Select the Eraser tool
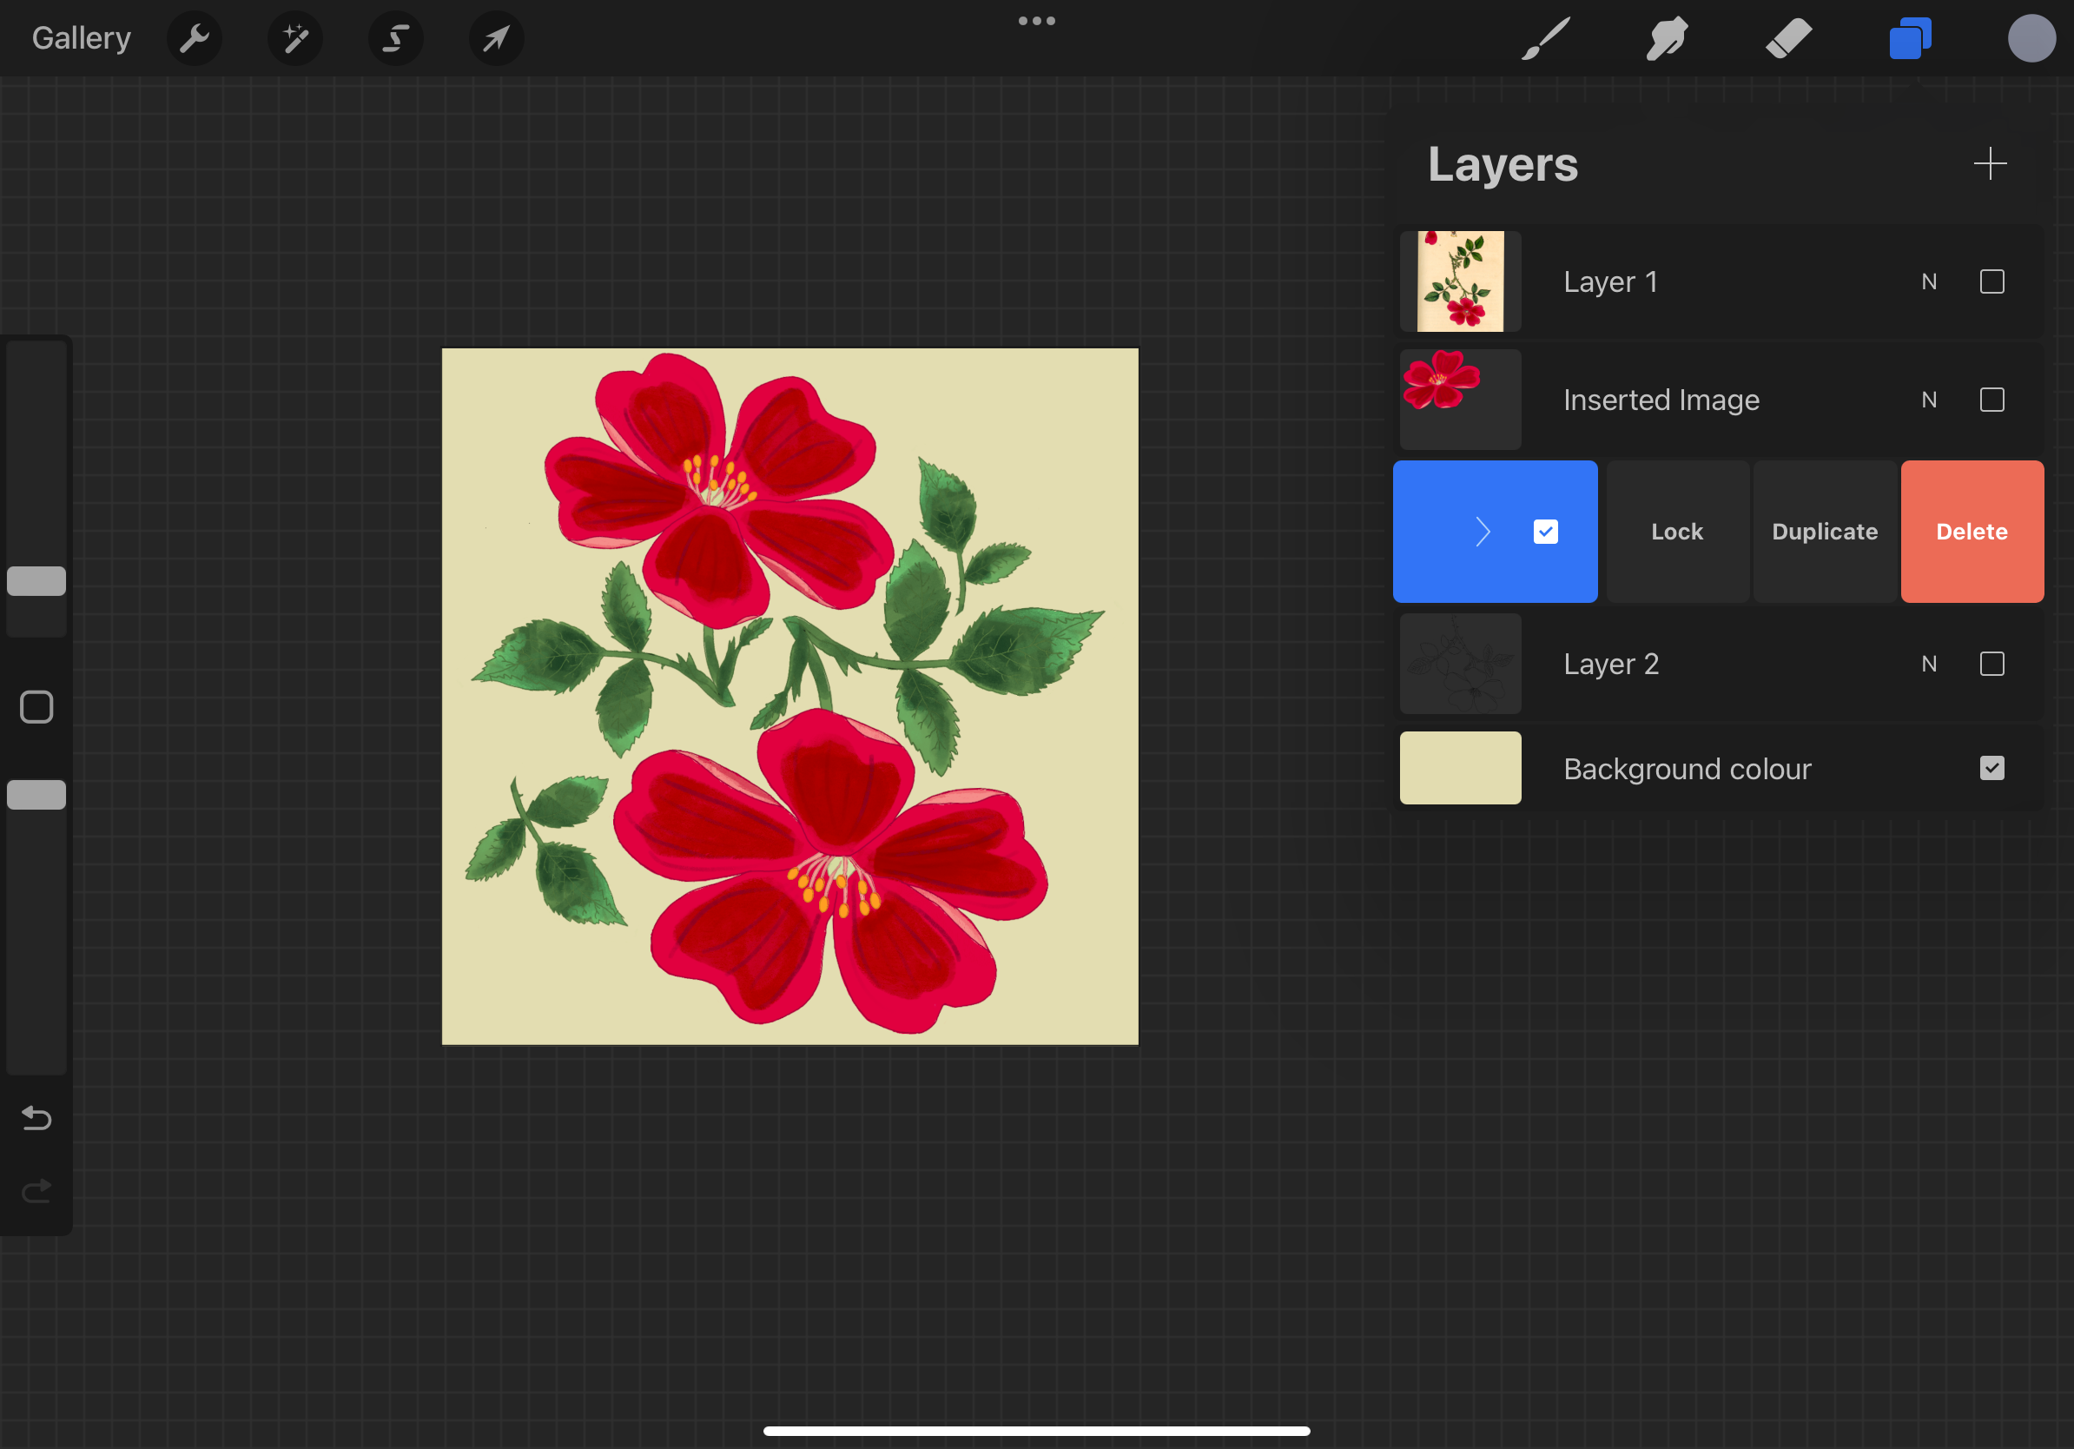This screenshot has height=1449, width=2074. pos(1788,39)
